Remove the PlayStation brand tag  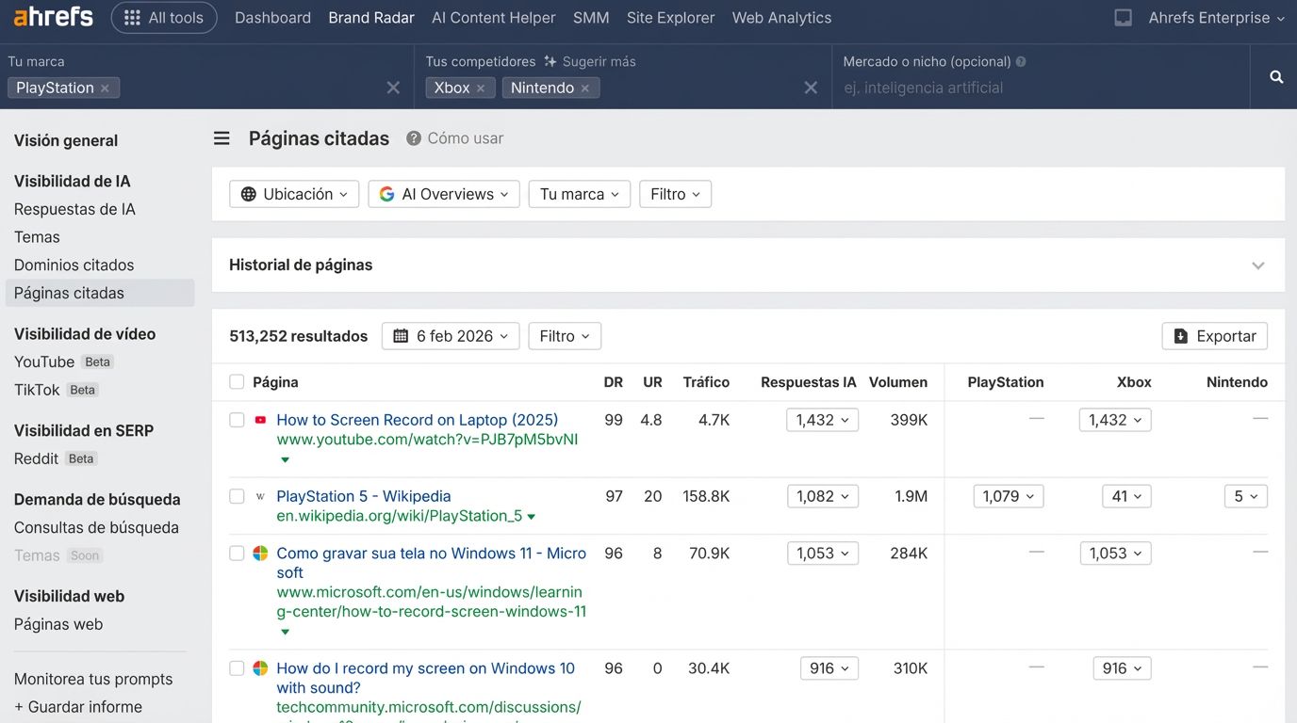click(105, 88)
